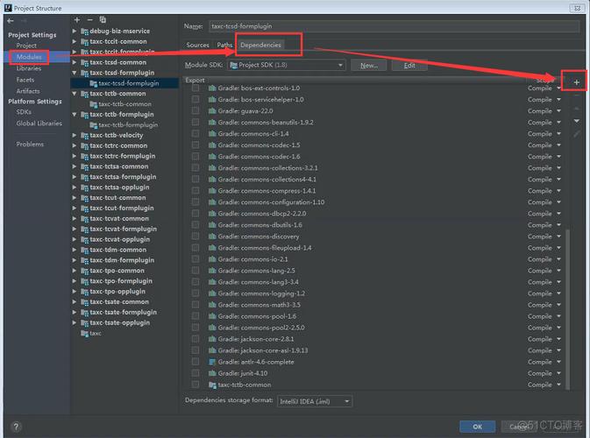Expand the debug-biz-mservice module node

pyautogui.click(x=75, y=32)
